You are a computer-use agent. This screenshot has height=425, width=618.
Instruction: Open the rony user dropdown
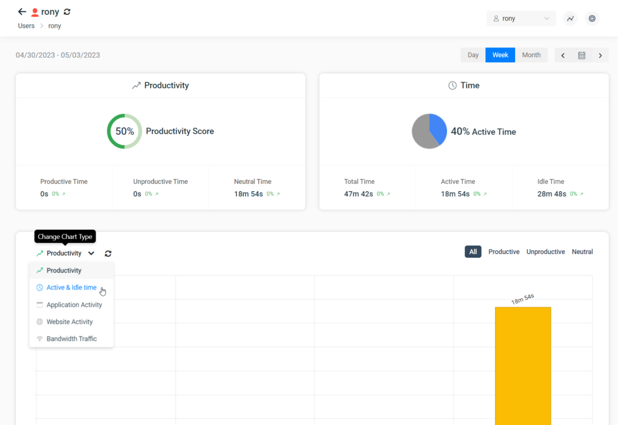tap(521, 19)
